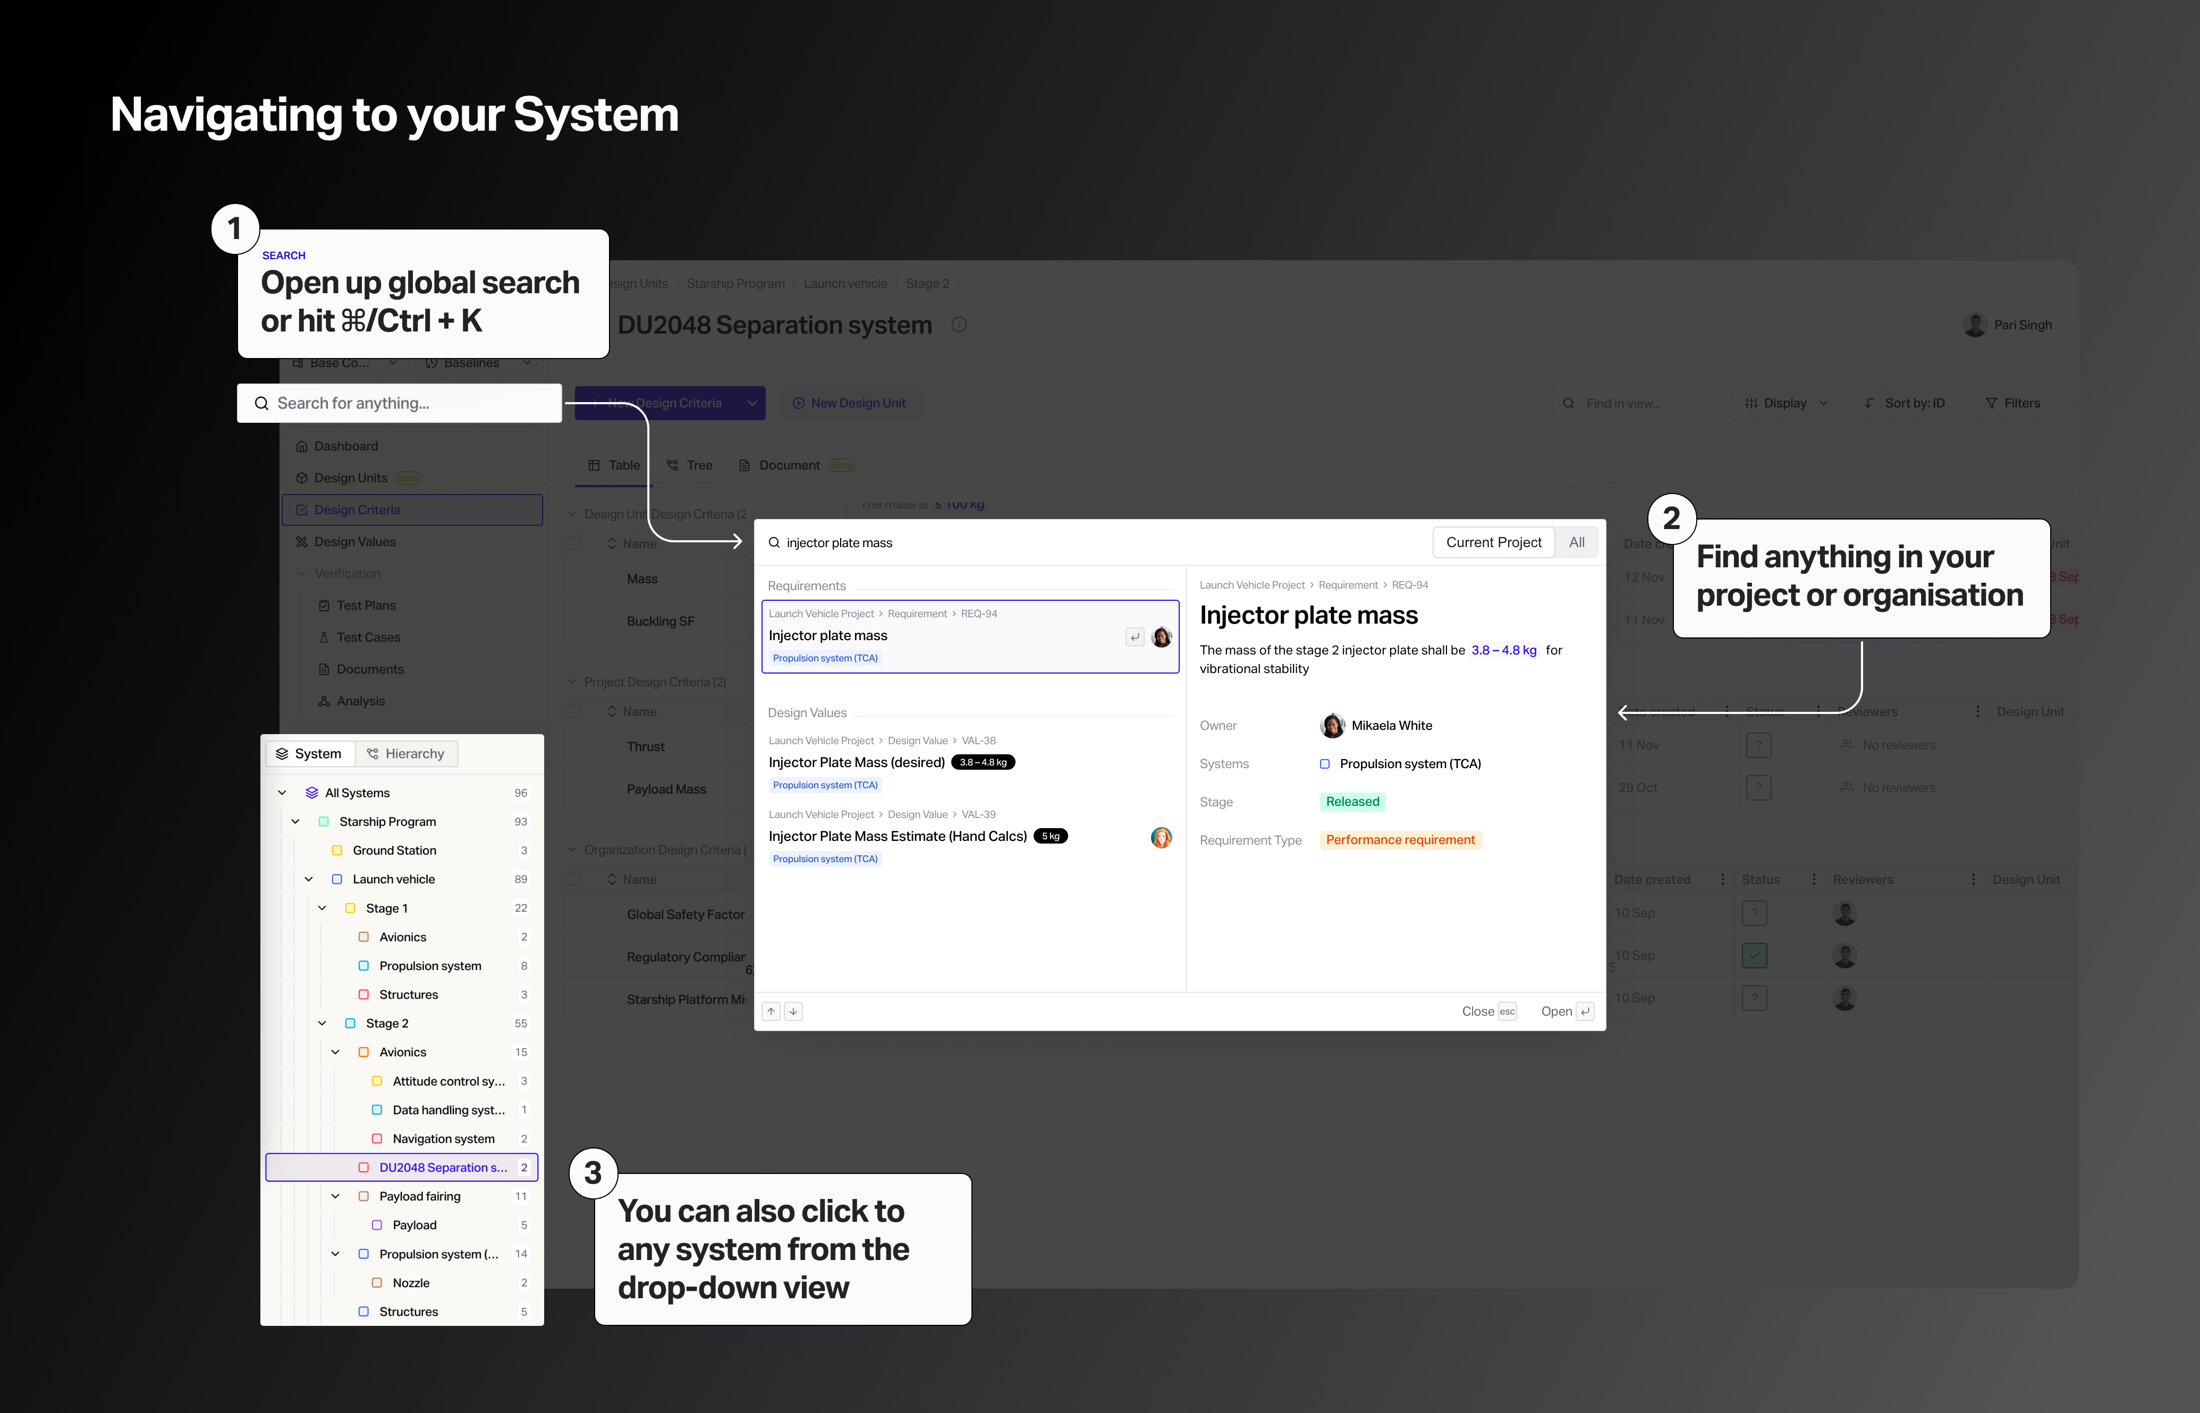Collapse the Payload fairing tree node

click(x=335, y=1196)
